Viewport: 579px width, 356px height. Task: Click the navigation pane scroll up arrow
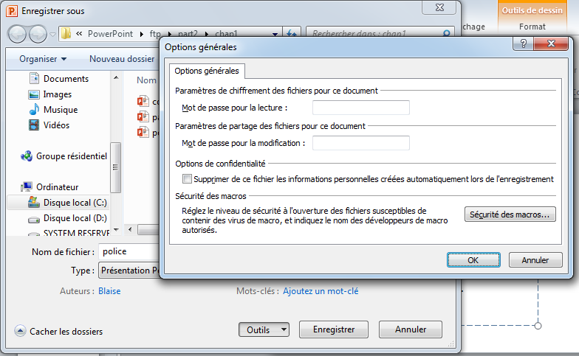(x=116, y=77)
